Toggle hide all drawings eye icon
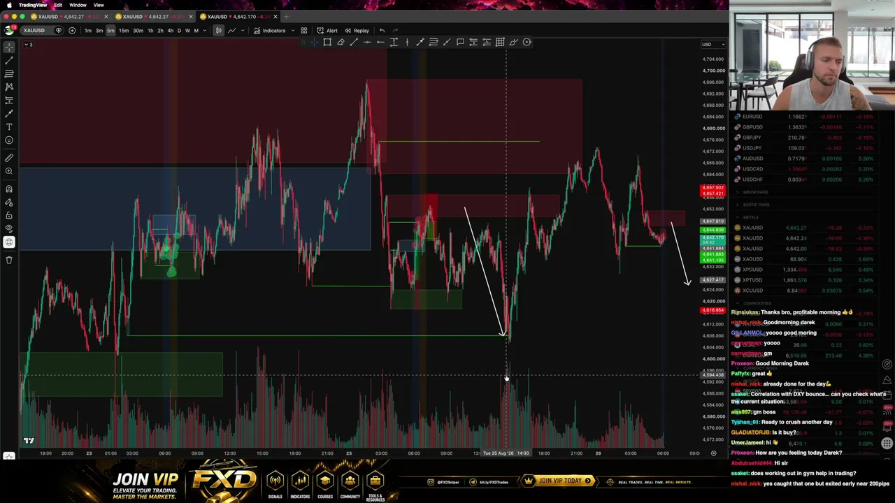 pos(9,228)
